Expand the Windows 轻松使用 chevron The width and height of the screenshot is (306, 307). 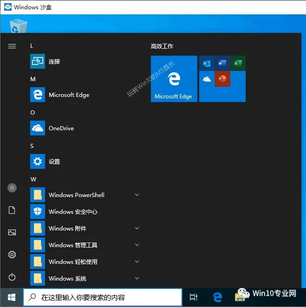click(137, 262)
